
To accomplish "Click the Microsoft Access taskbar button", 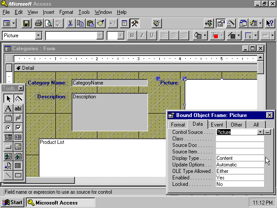I will [61, 202].
